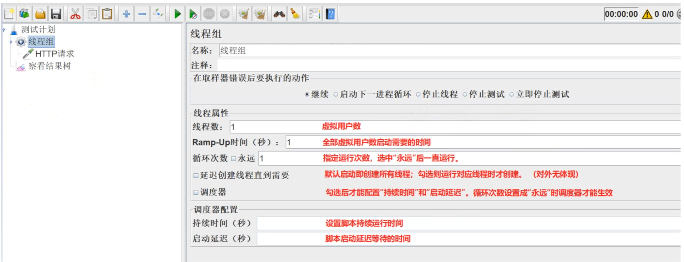This screenshot has height=262, width=684.
Task: Click the blue plus Expand All icon
Action: click(126, 14)
